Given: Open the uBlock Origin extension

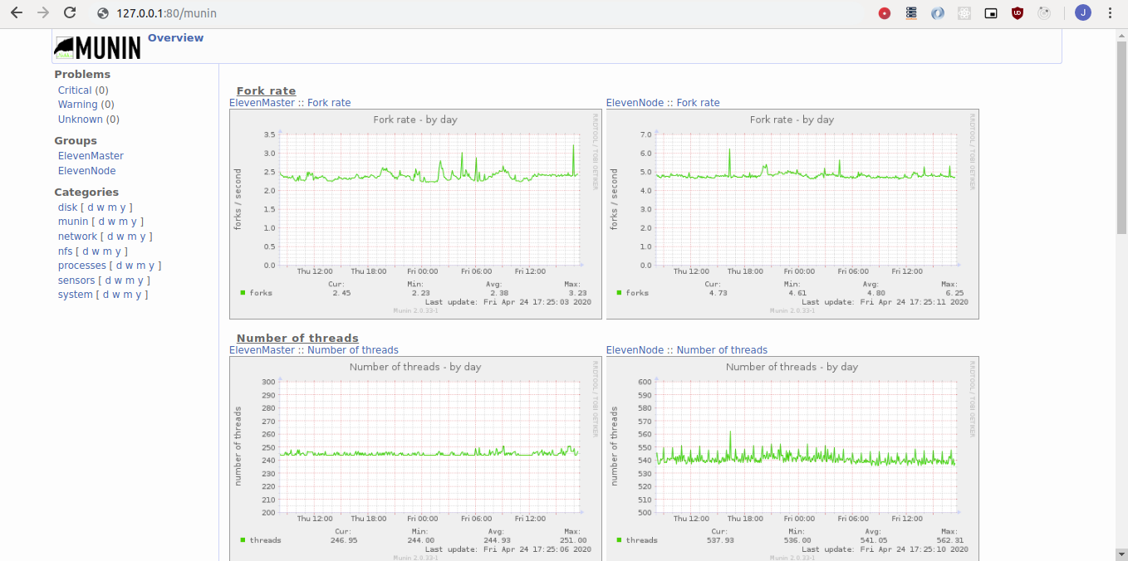Looking at the screenshot, I should tap(1018, 13).
